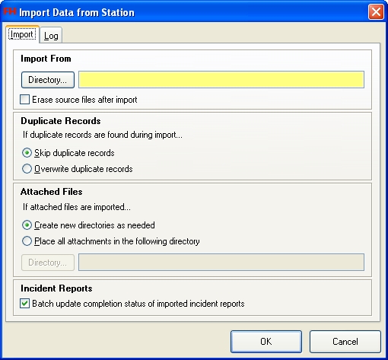Click the Import Data from Station title bar

tap(77, 12)
